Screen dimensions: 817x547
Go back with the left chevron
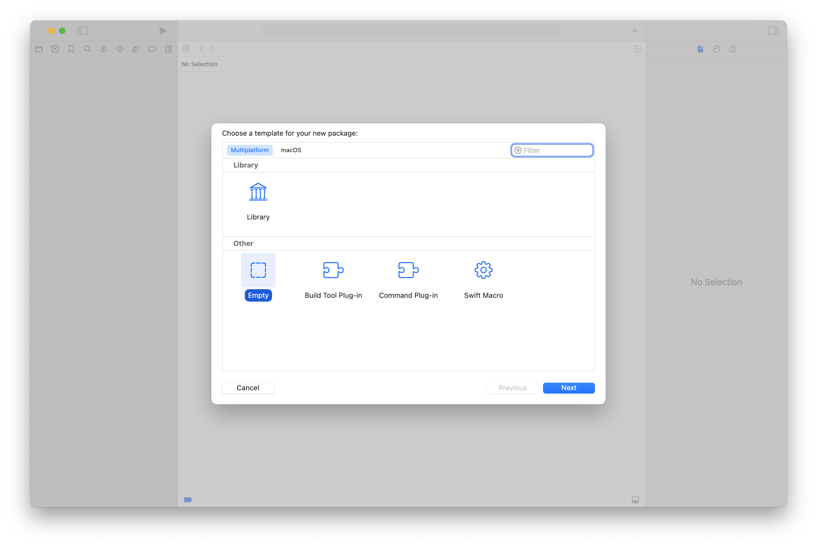coord(202,49)
